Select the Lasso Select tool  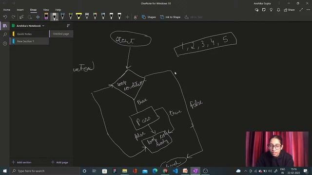(x=30, y=17)
